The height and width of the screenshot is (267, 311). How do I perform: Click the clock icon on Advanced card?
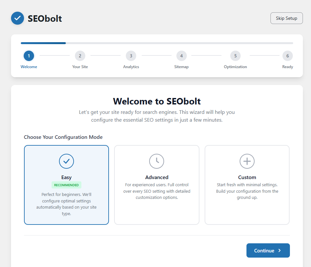point(157,161)
